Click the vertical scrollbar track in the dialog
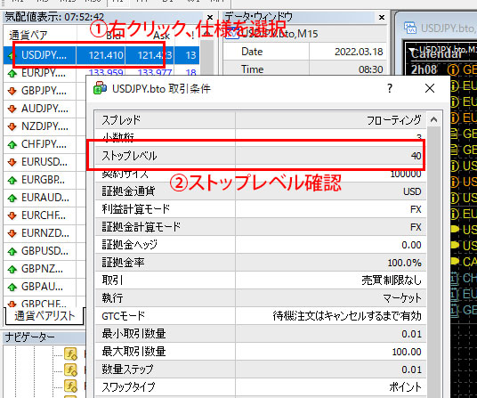 [x=433, y=262]
